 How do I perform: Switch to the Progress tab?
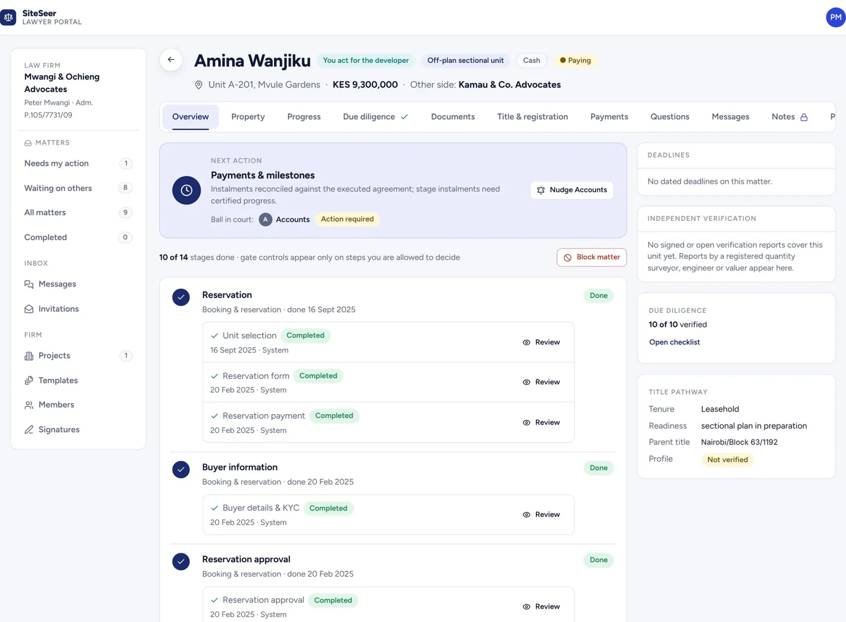304,117
